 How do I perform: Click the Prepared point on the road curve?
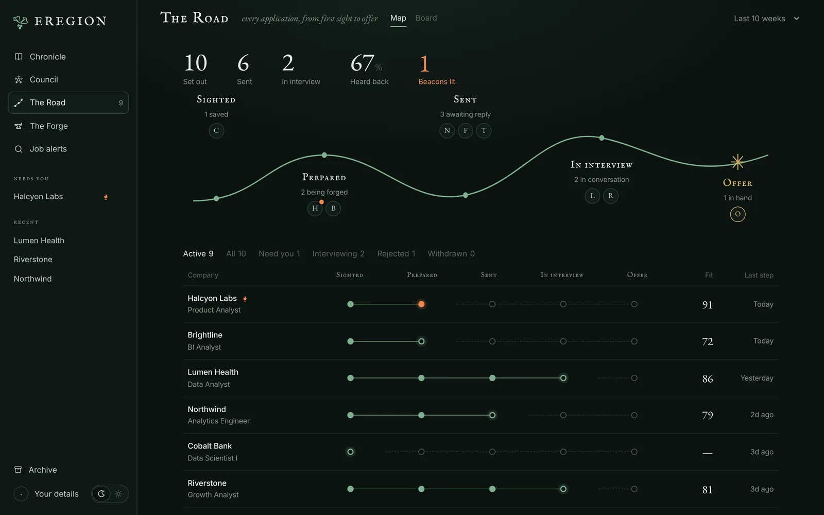tap(324, 155)
